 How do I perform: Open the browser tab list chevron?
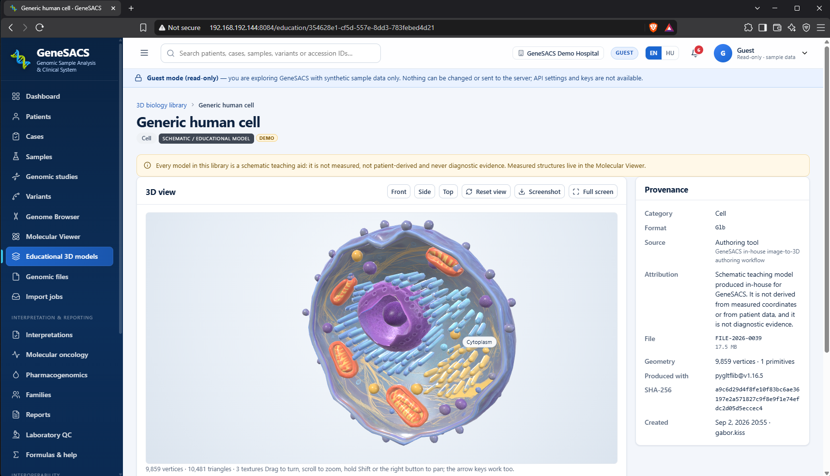(757, 8)
